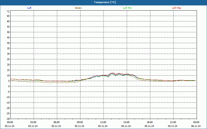Click the y-axis value '0'
Viewport: 207px width, 129px height.
[9, 86]
